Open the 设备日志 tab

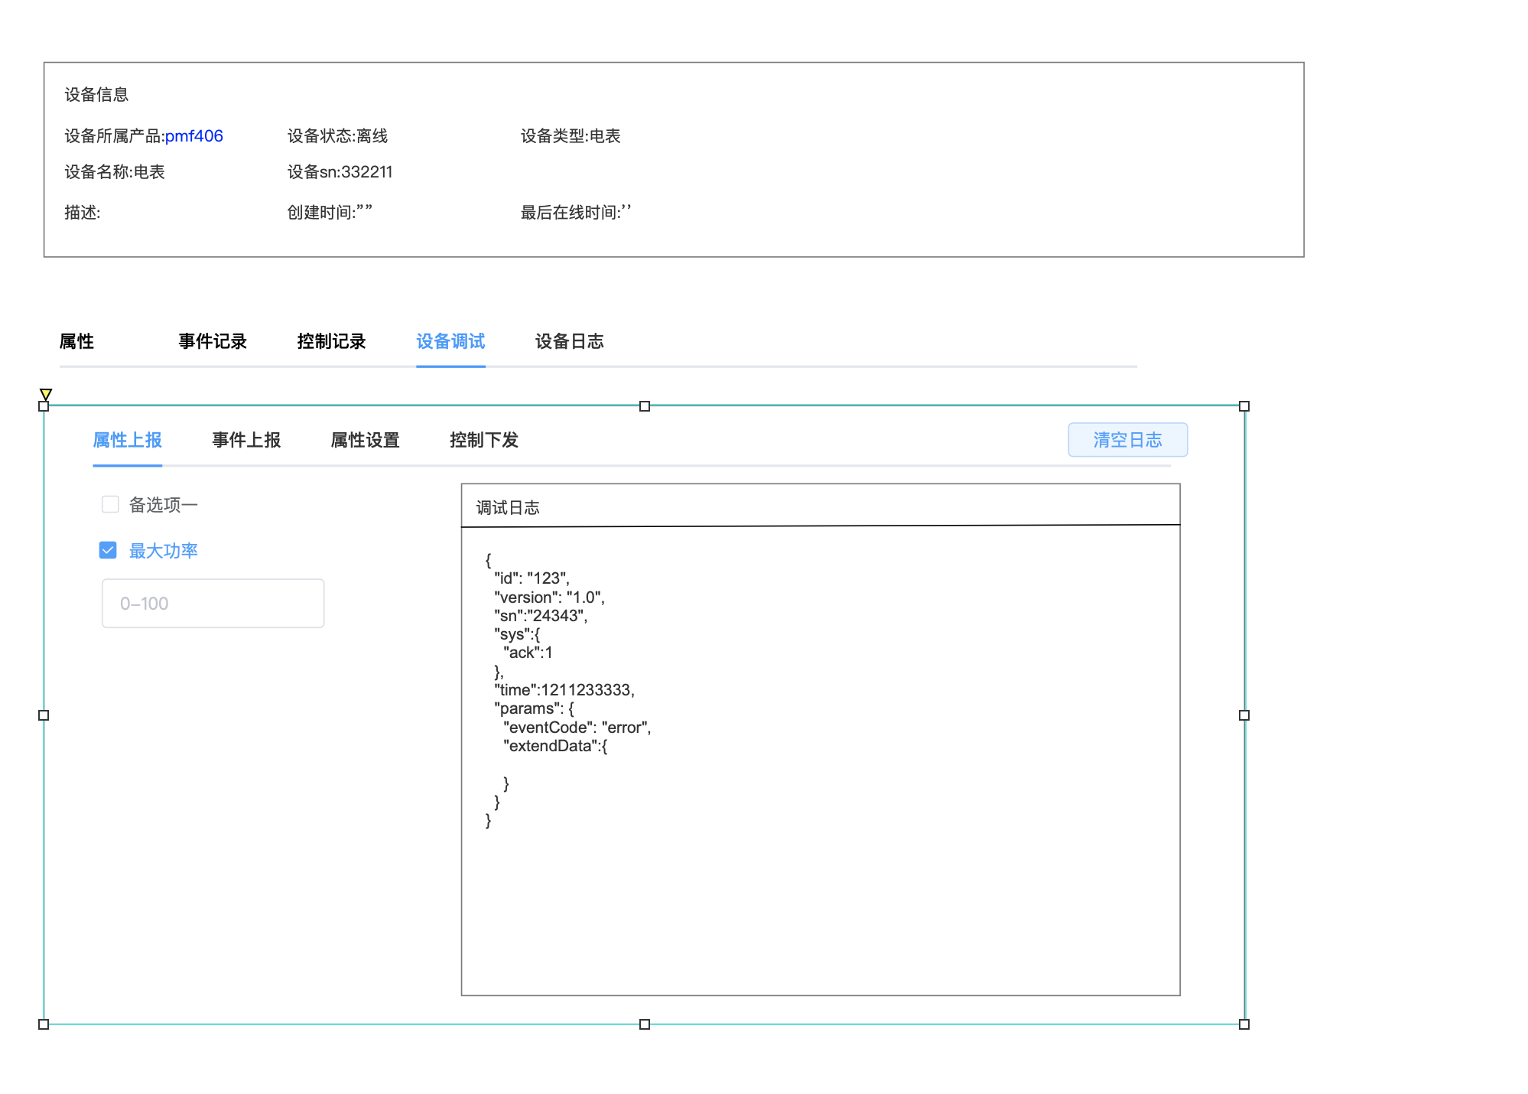click(x=569, y=341)
